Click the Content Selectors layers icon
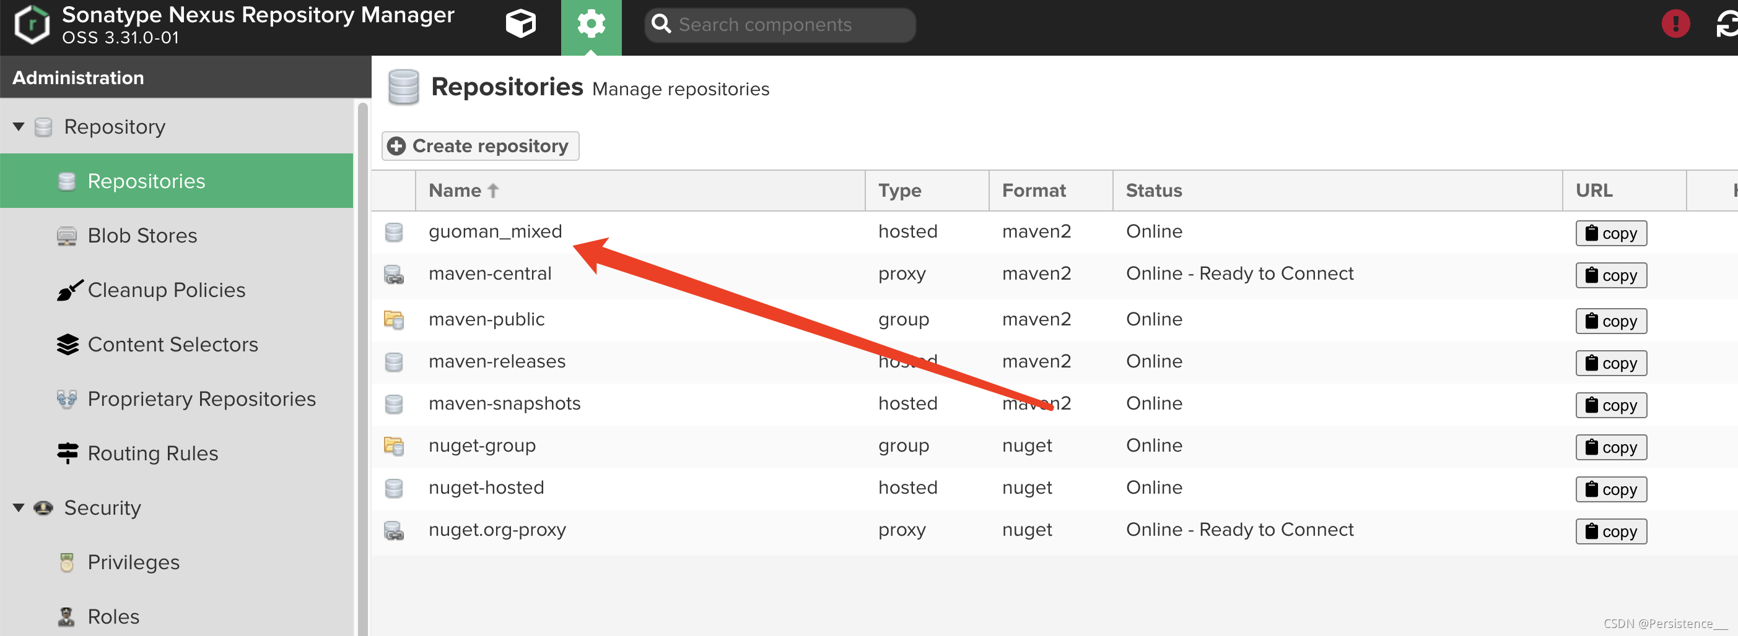This screenshot has height=636, width=1738. [x=68, y=344]
